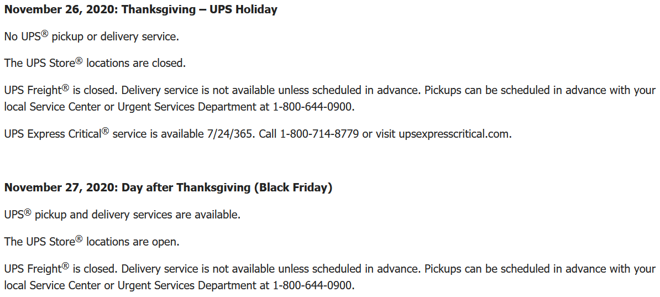This screenshot has height=297, width=660.
Task: Click the registered symbol in 'services are available' line
Action: 27,212
